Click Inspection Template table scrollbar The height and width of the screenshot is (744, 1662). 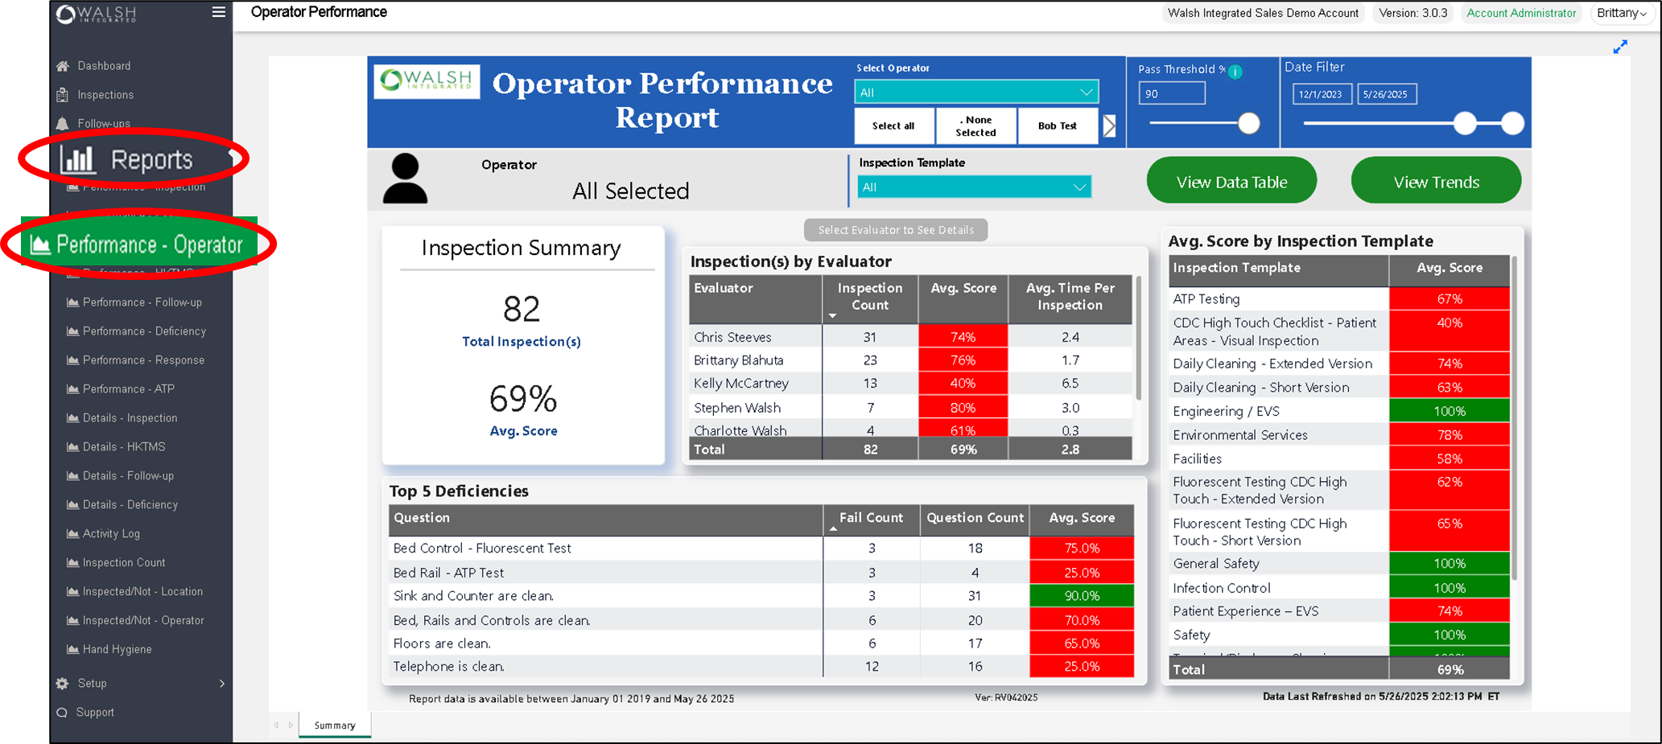tap(1514, 418)
